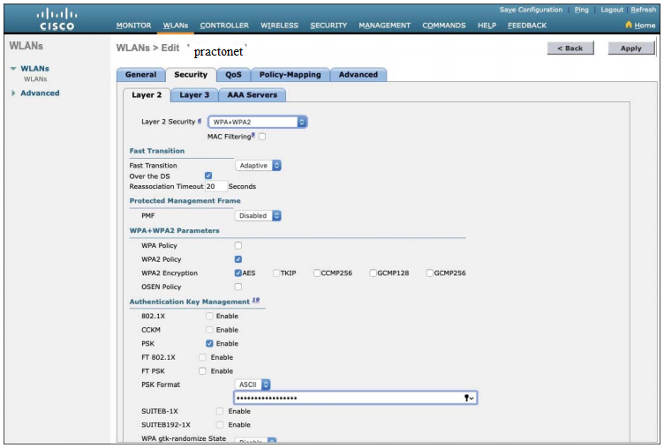Screen dimensions: 664x448
Task: Enable SUITEB192-1X checkbox
Action: (x=219, y=425)
